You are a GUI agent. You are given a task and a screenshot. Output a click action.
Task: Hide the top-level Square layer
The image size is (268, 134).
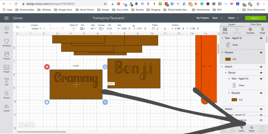pos(261,53)
